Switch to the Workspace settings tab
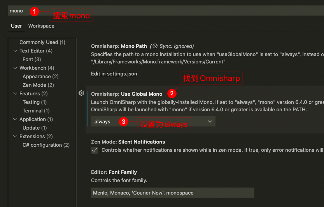Screen dimensions: 324x207 (41, 26)
